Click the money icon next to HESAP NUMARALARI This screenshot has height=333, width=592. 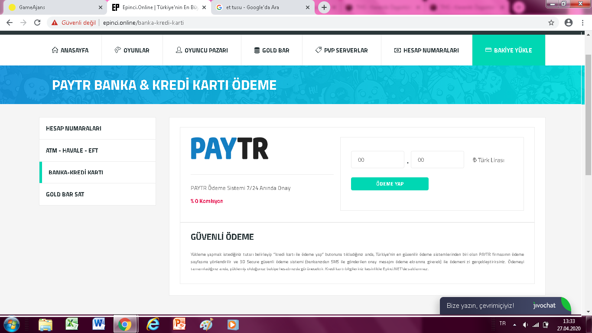[x=397, y=50]
